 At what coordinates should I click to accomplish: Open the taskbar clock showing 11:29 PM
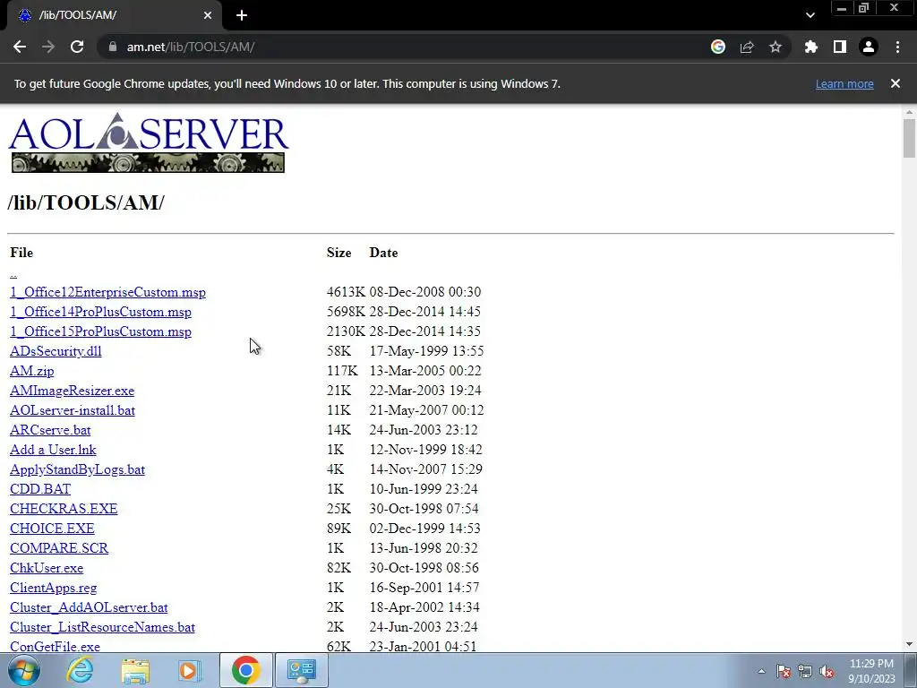click(x=871, y=671)
